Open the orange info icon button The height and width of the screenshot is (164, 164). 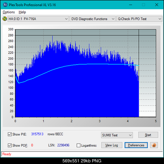point(154,145)
